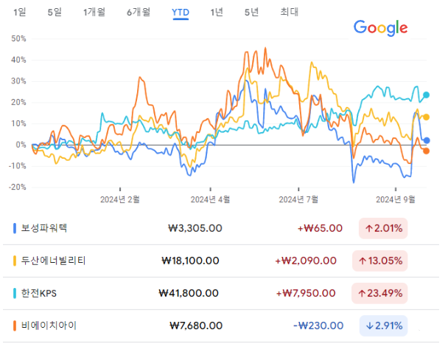Click the +₩65.00 change amount
This screenshot has width=448, height=347.
[x=320, y=228]
